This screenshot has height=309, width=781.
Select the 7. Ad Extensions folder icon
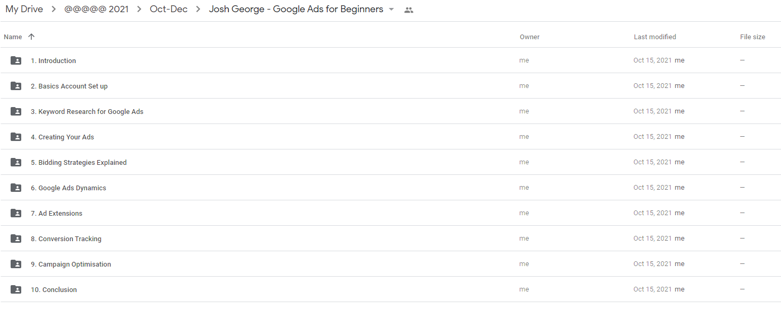(16, 213)
